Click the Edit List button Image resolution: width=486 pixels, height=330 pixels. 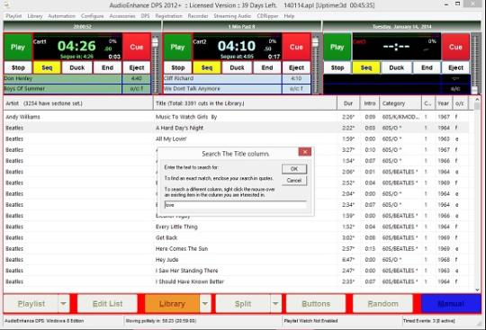coord(108,304)
